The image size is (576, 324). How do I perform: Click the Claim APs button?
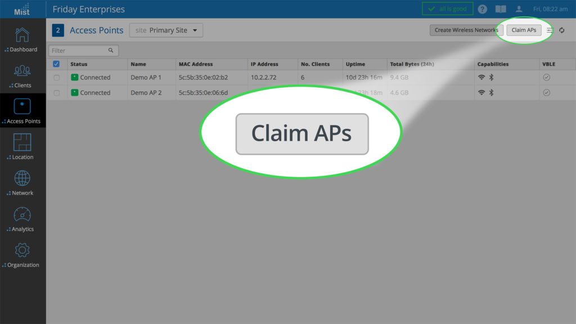click(524, 30)
